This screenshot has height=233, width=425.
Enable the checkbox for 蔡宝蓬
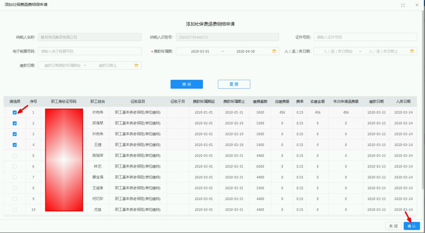tap(14, 177)
